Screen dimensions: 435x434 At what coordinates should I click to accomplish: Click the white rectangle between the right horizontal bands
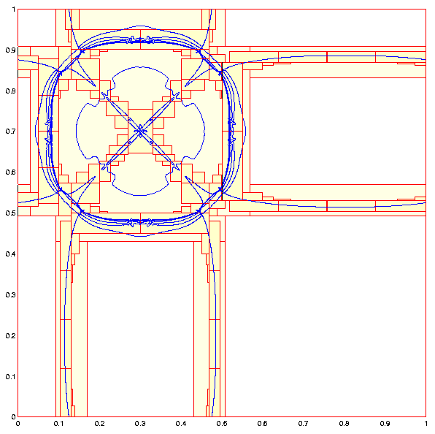pyautogui.click(x=338, y=131)
